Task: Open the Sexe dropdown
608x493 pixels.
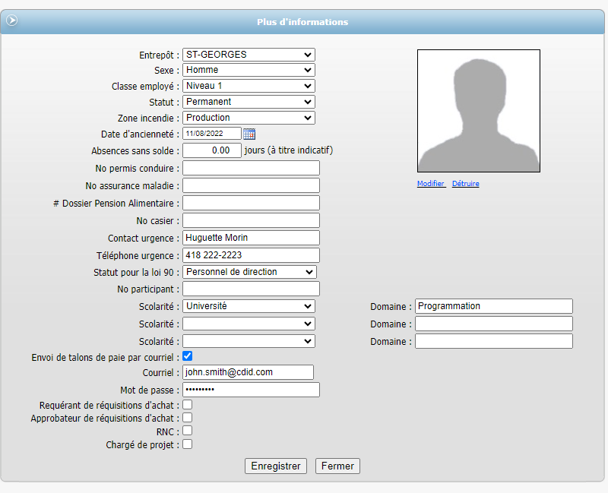Action: point(249,70)
